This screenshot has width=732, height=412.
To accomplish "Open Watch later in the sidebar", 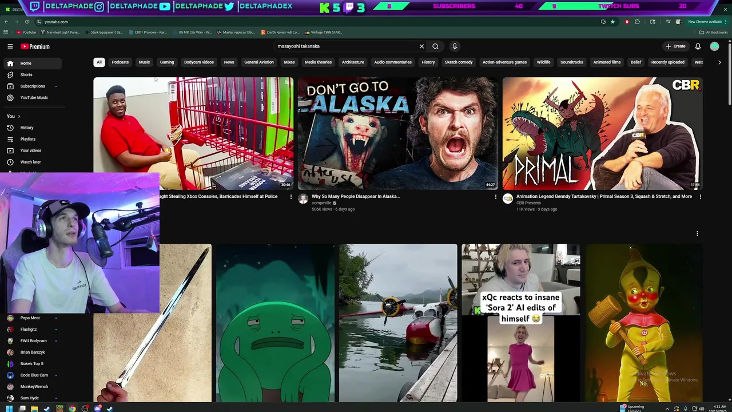I will pos(33,162).
